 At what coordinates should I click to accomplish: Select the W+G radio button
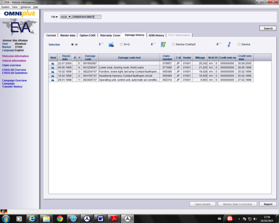[x=121, y=44]
